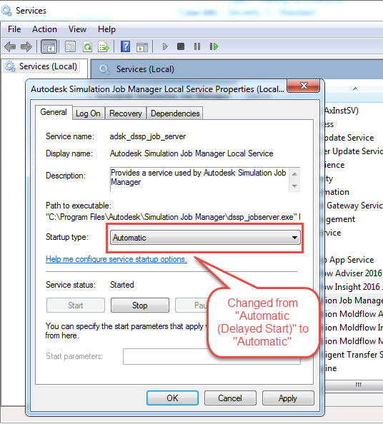The image size is (383, 424).
Task: Click the Stop Service square icon
Action: coord(181,46)
